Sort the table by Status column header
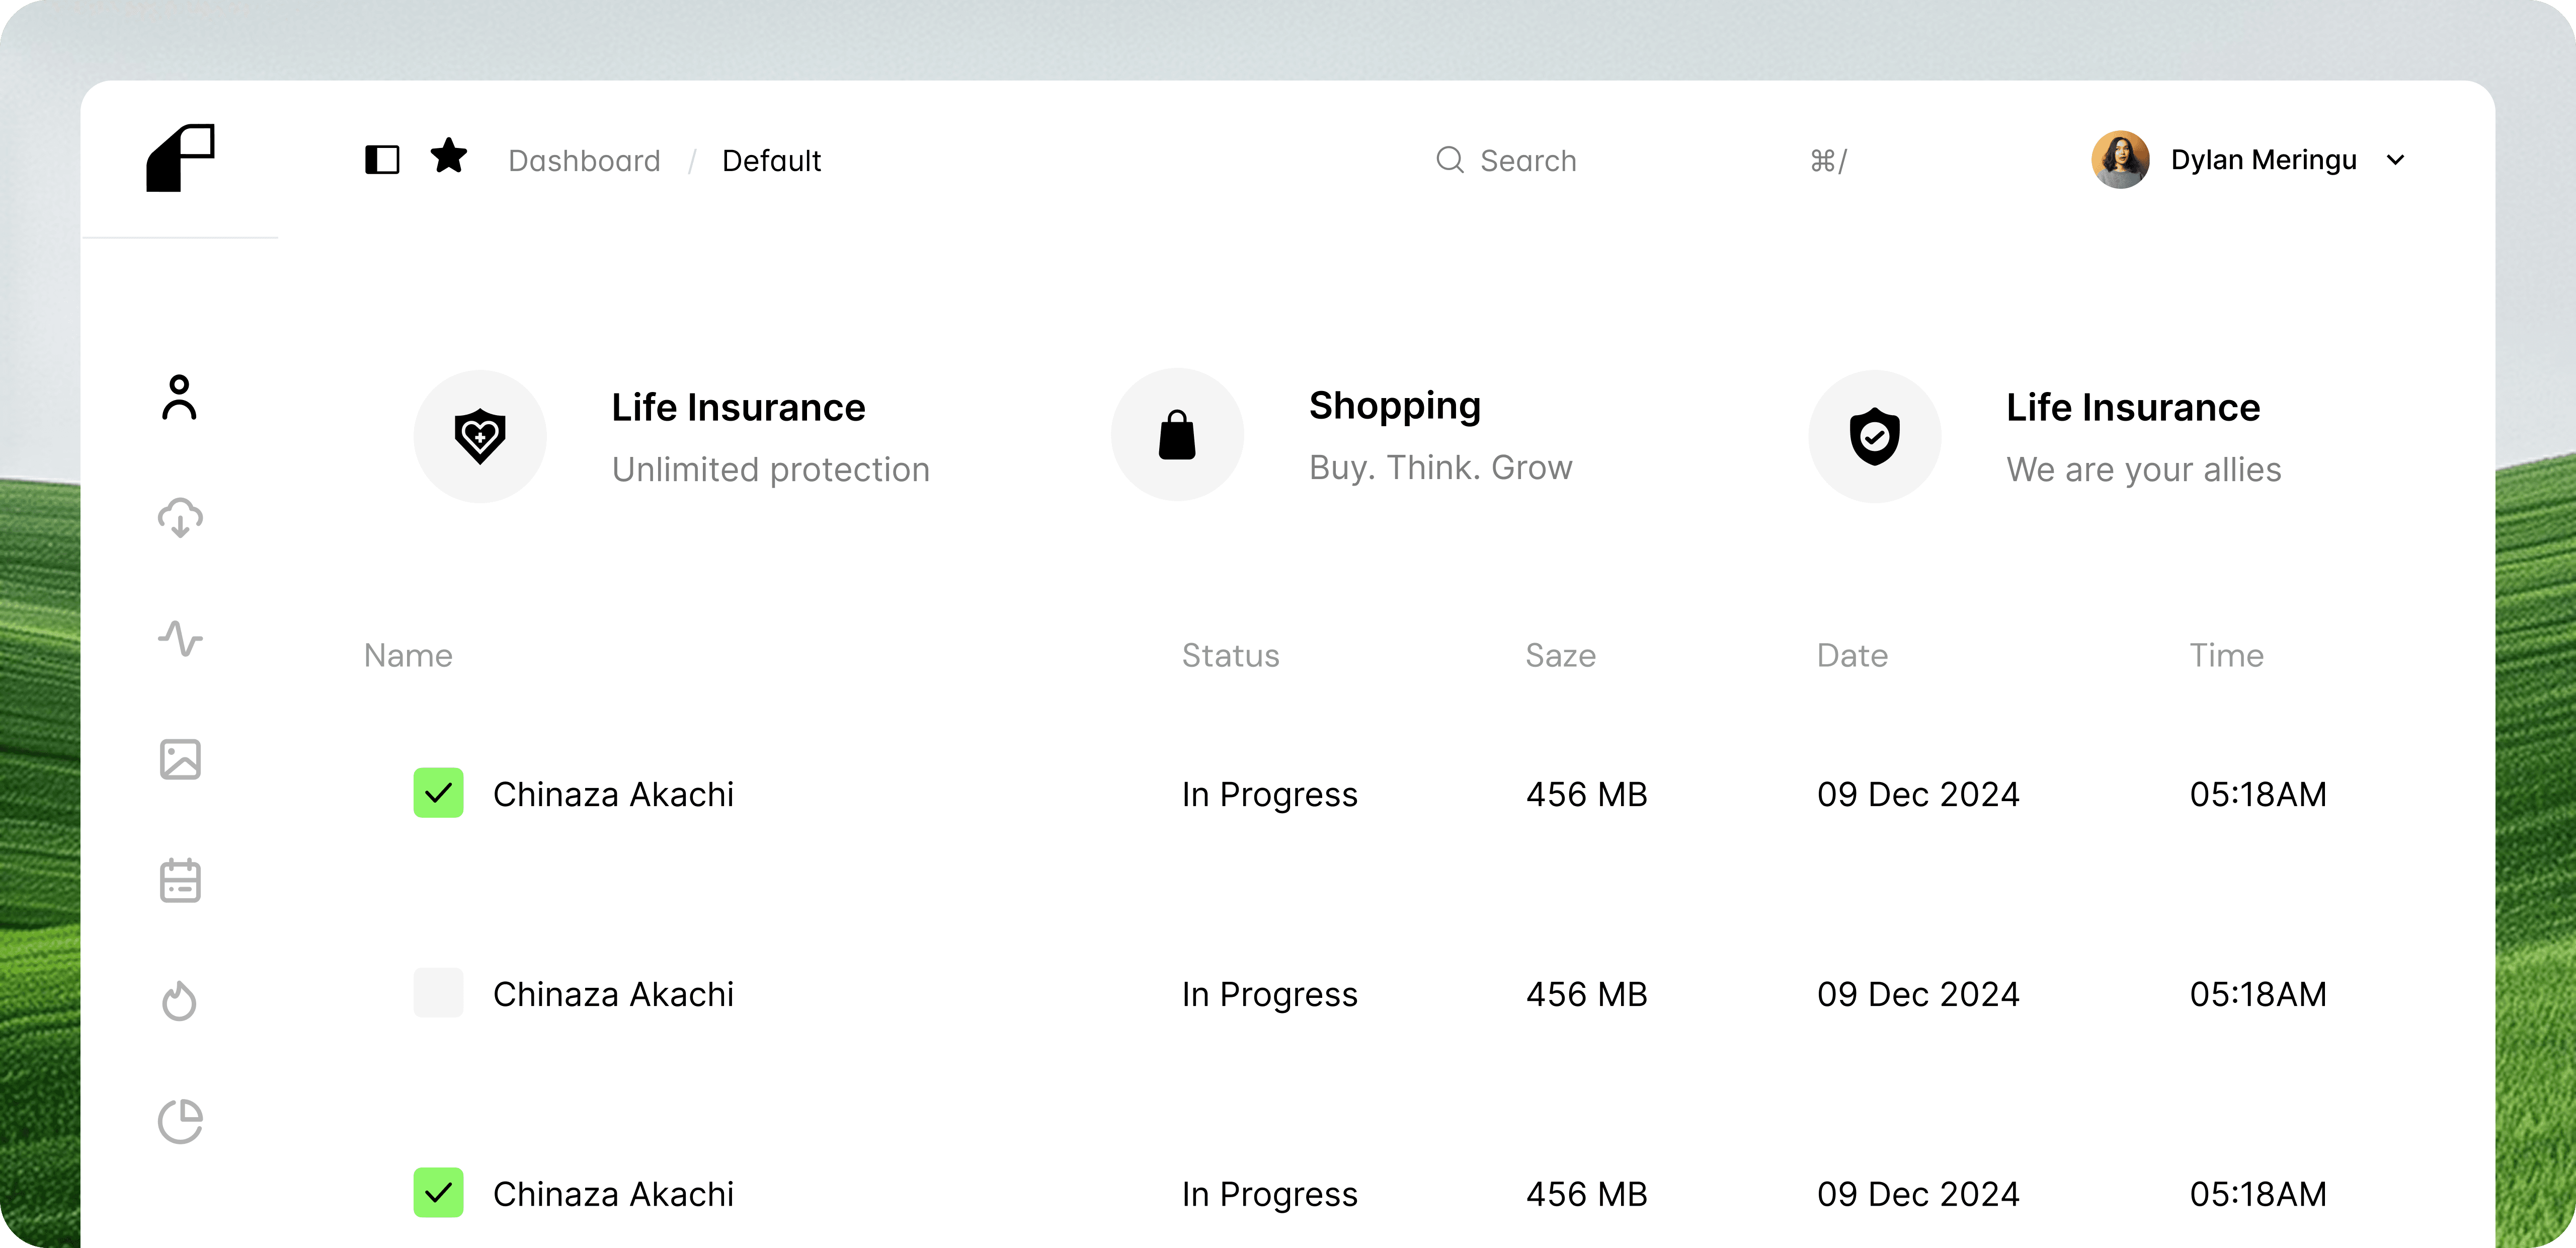The image size is (2576, 1248). (1230, 655)
